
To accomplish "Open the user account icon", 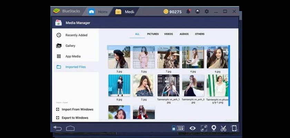I will (x=197, y=11).
